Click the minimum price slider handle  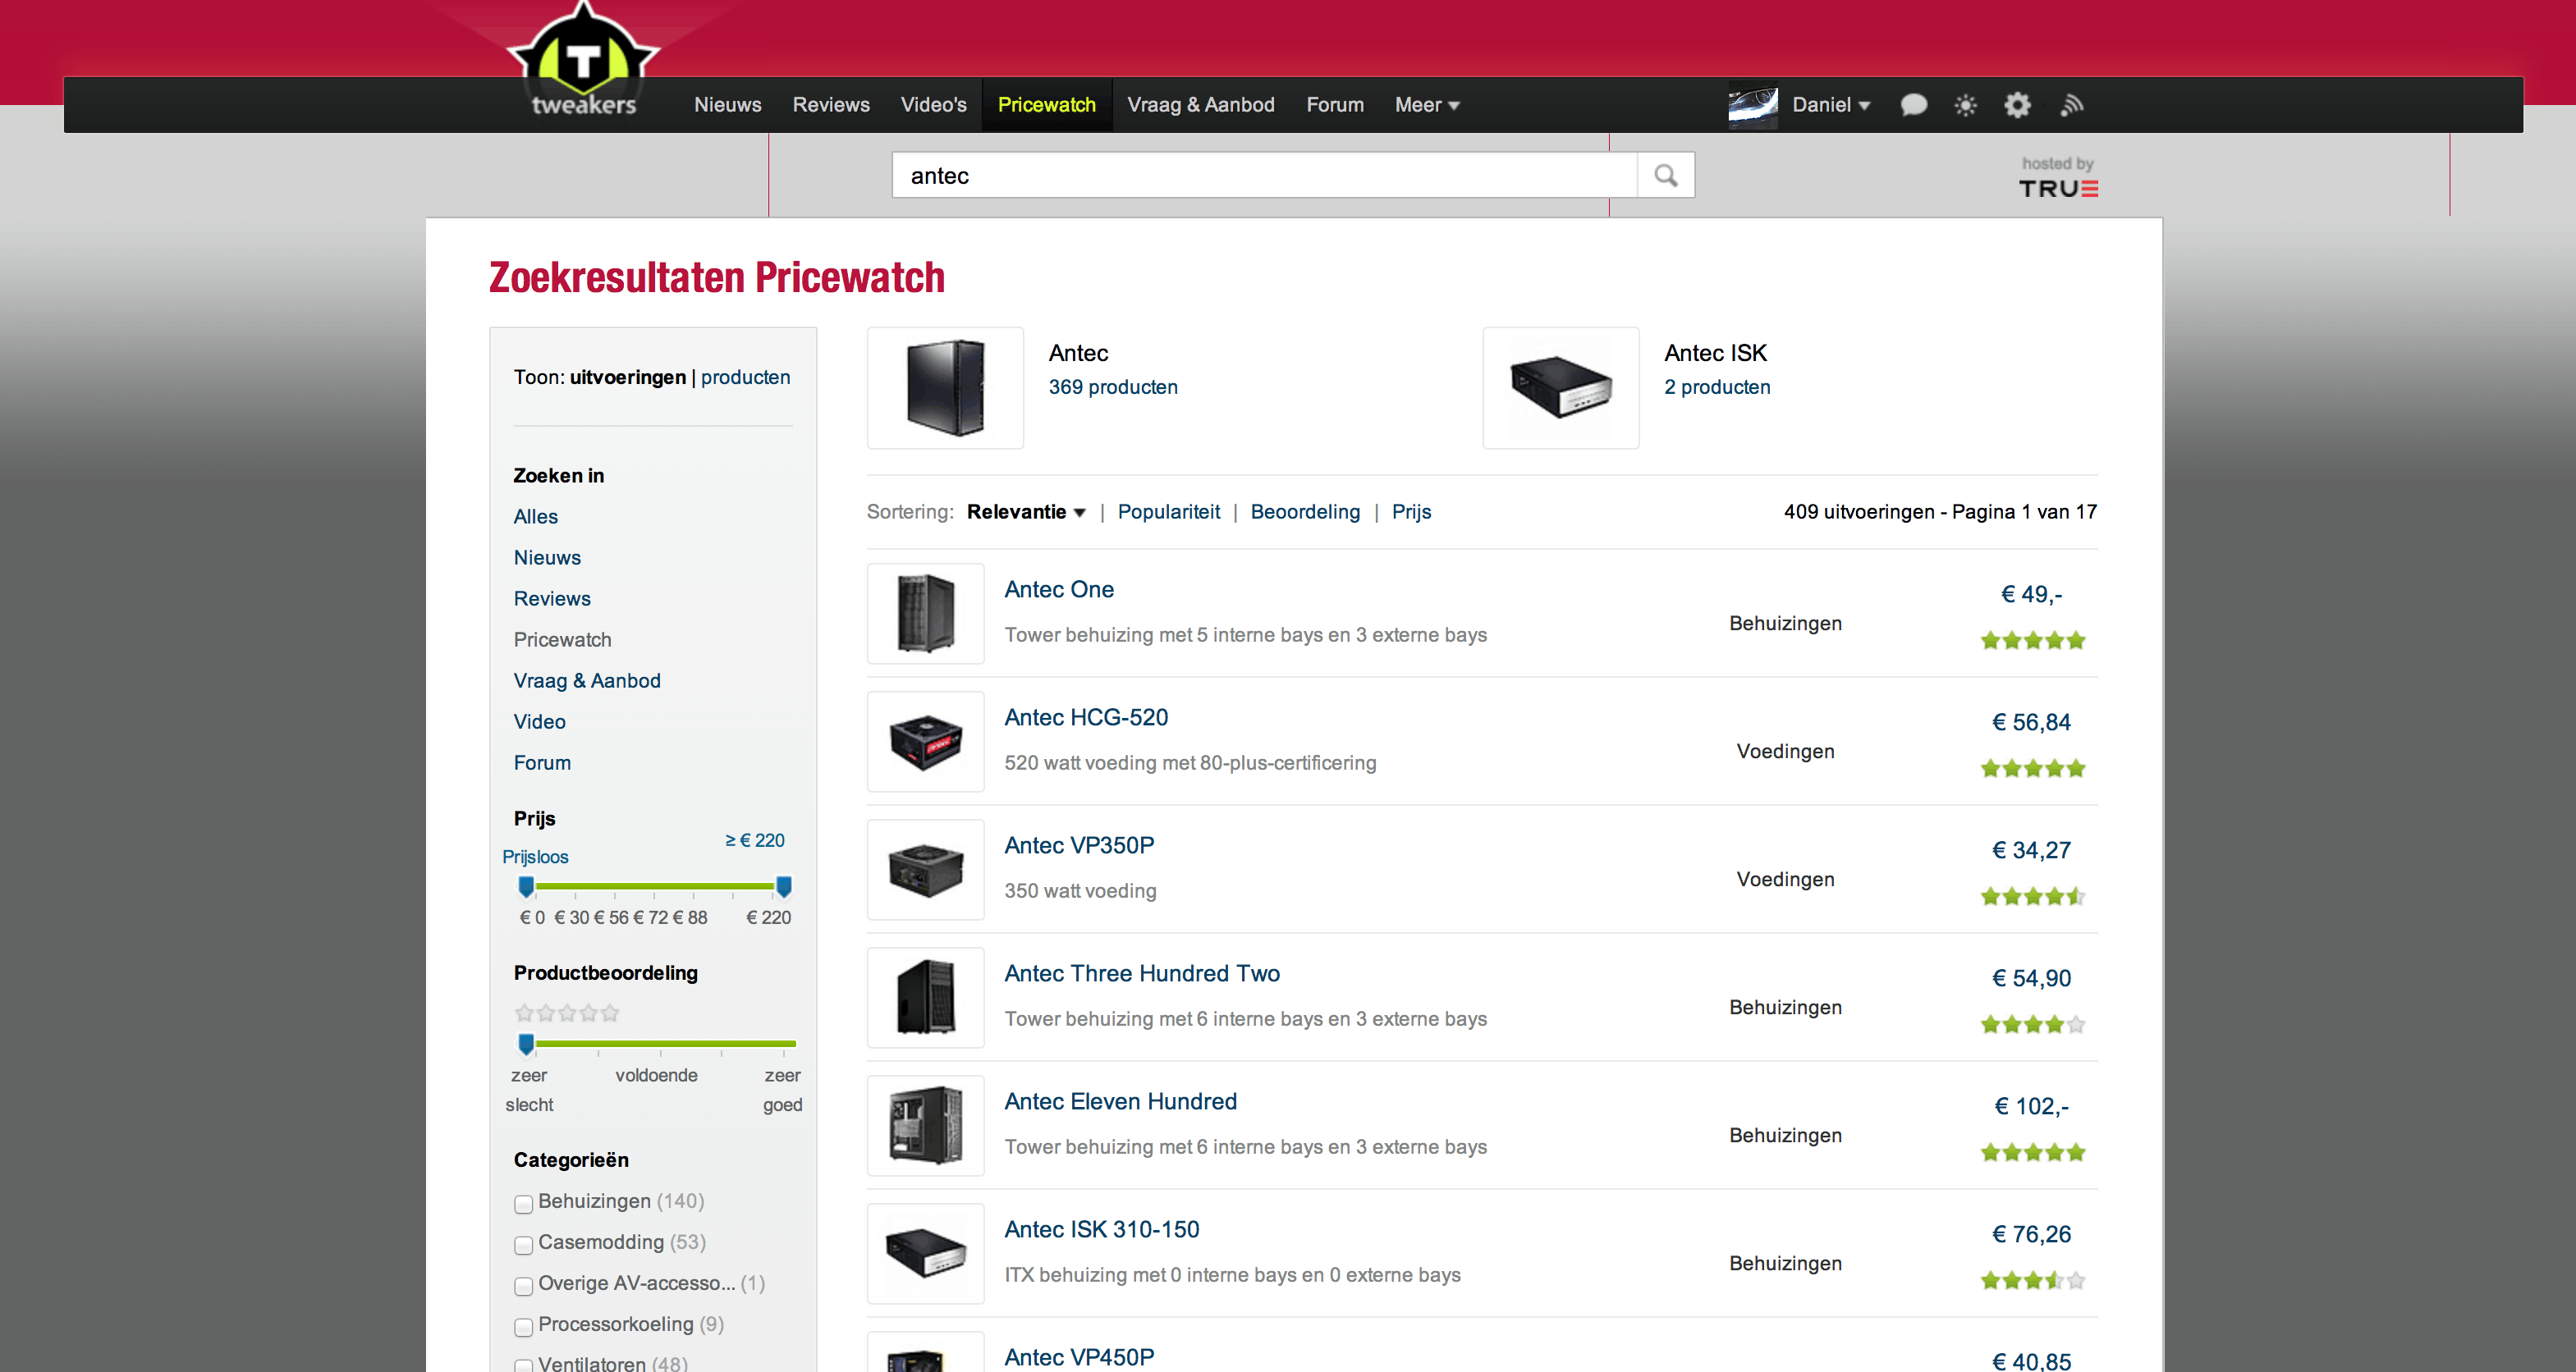click(x=526, y=886)
